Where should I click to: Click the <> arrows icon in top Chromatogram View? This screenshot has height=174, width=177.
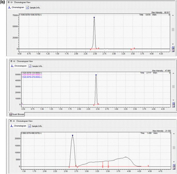(x=11, y=2)
